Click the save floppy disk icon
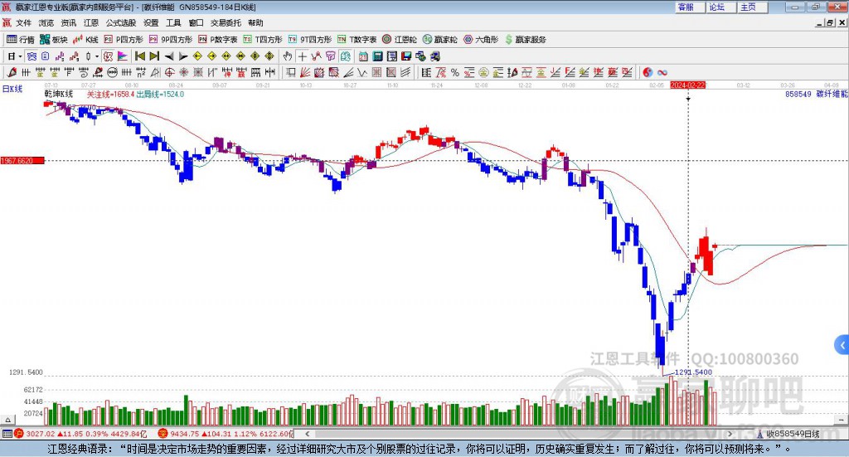Screen dimensions: 849x457 click(x=406, y=56)
